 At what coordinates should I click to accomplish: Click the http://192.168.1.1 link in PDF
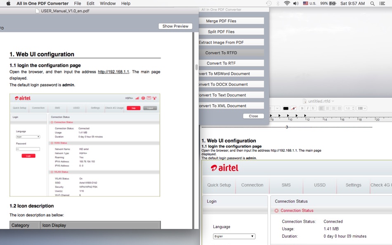pyautogui.click(x=113, y=72)
